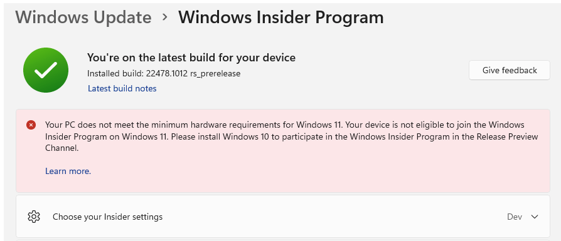
Task: Click the card partially visible at bottom
Action: (282, 240)
